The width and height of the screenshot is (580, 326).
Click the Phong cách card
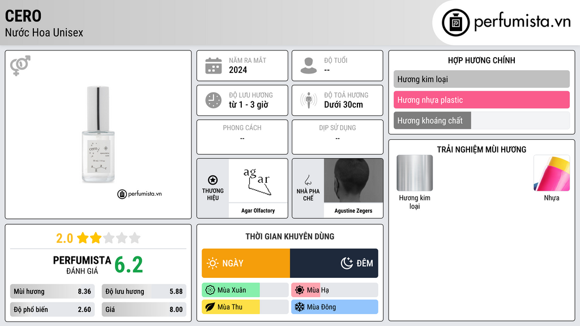coord(242,137)
